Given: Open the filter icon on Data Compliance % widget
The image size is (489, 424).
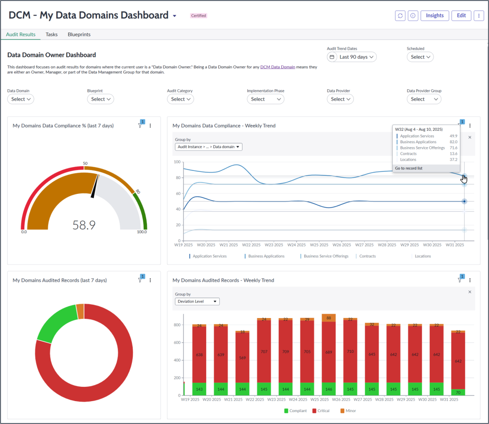Looking at the screenshot, I should click(x=140, y=125).
